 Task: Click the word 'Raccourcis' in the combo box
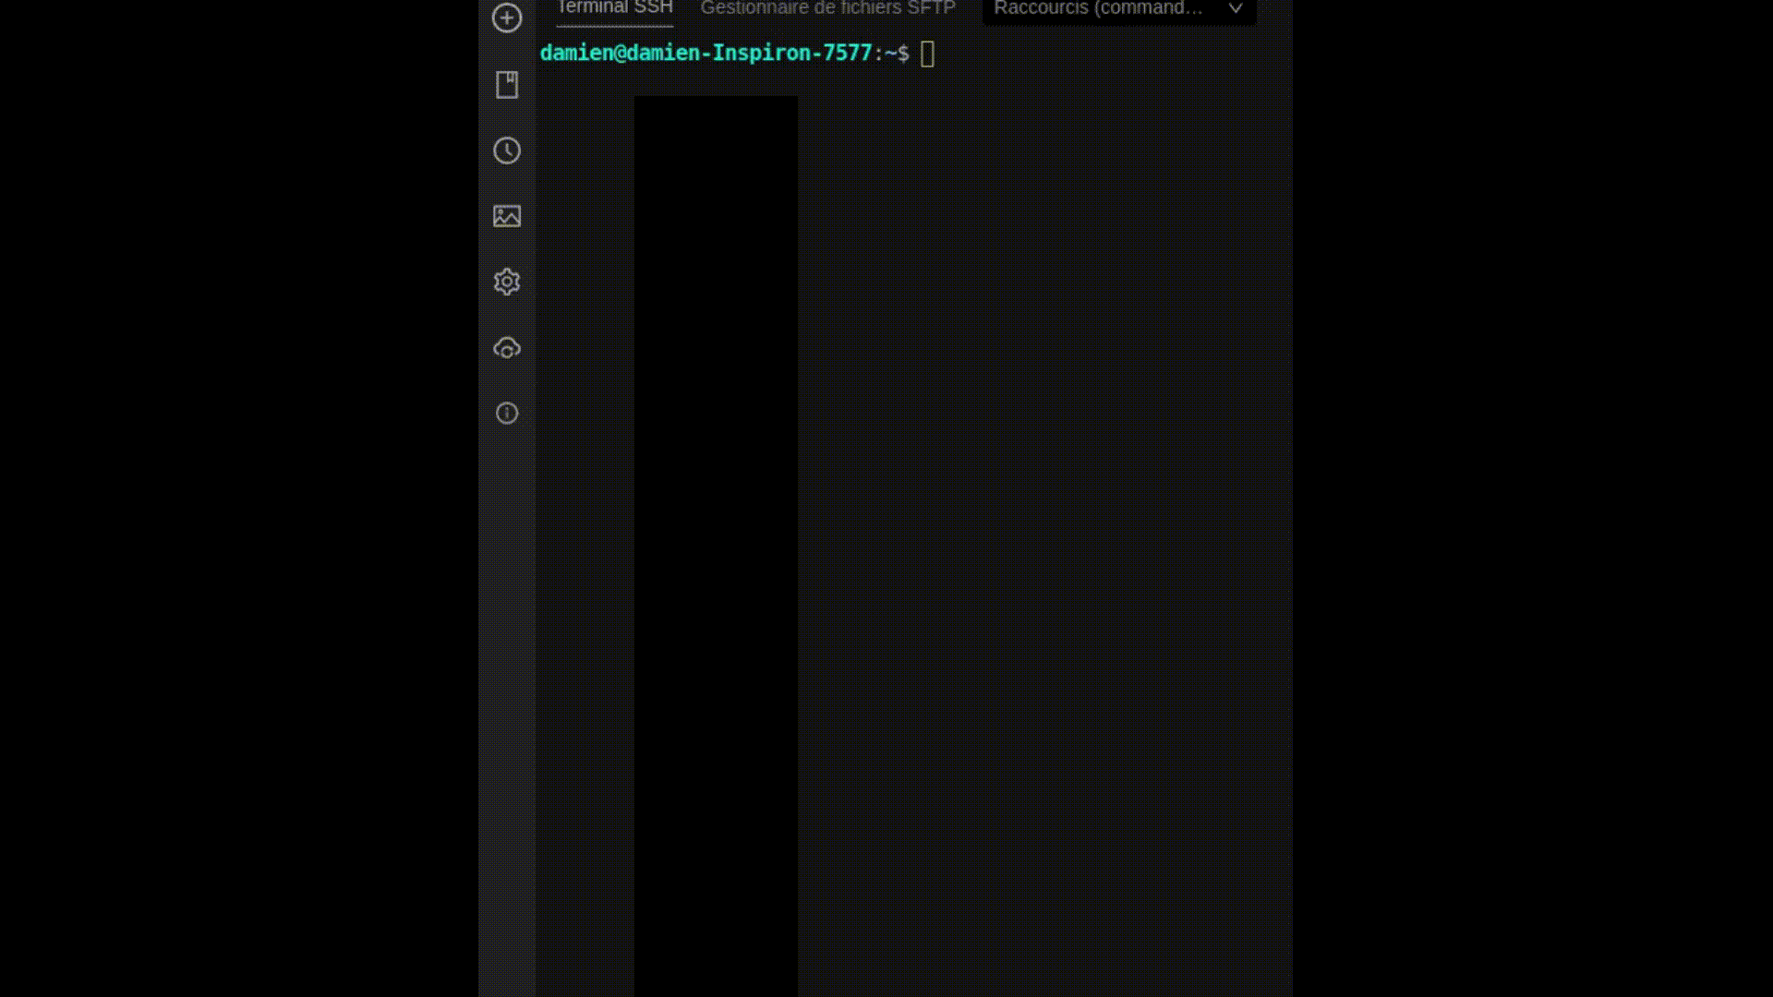click(x=1040, y=9)
